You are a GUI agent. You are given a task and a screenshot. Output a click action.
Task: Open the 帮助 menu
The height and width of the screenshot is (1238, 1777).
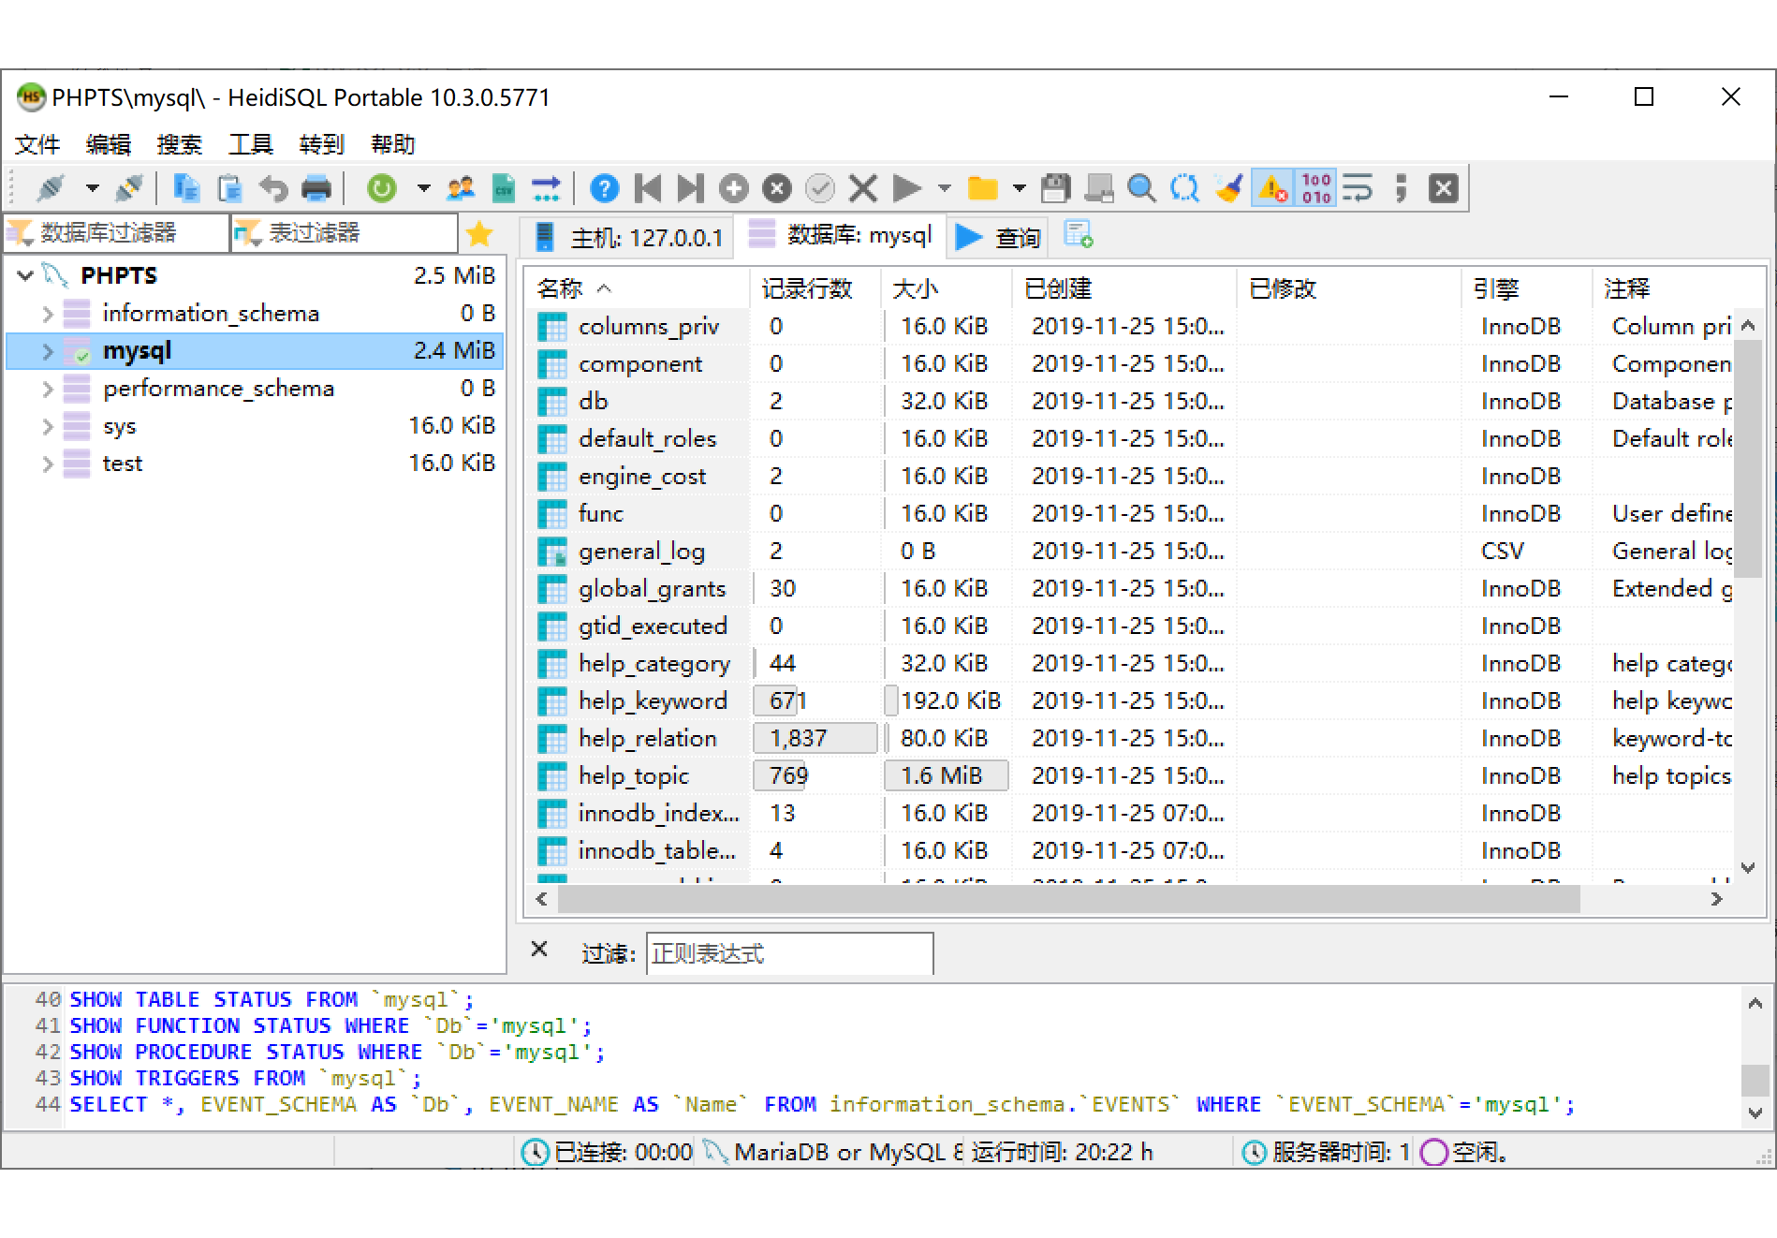tap(393, 144)
